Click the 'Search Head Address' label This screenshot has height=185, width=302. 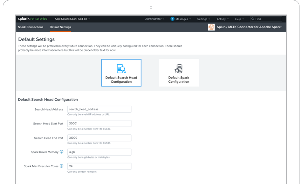[49, 109]
